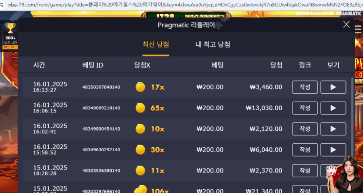363x193 pixels.
Task: Click the 시간 column header
Action: point(39,65)
